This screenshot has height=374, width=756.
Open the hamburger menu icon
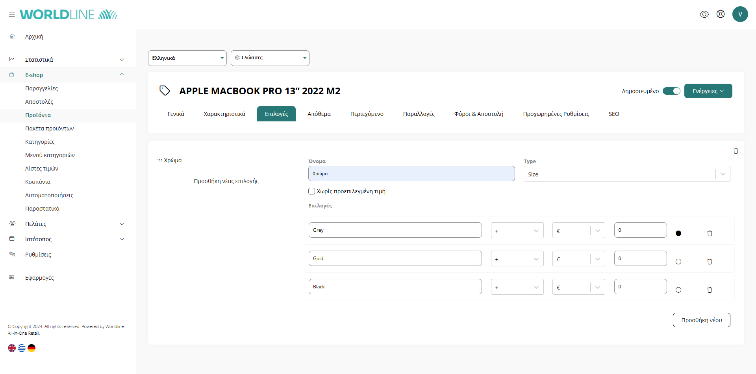click(x=12, y=14)
